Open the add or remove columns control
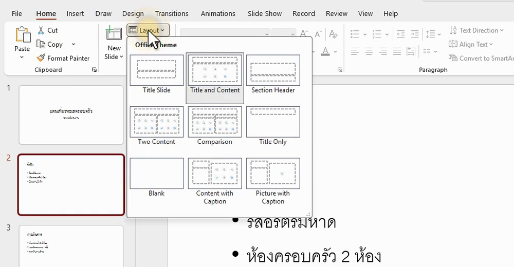514x267 pixels. pos(427,51)
